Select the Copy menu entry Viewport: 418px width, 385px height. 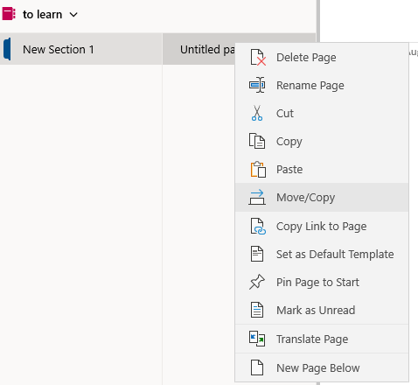(322, 142)
